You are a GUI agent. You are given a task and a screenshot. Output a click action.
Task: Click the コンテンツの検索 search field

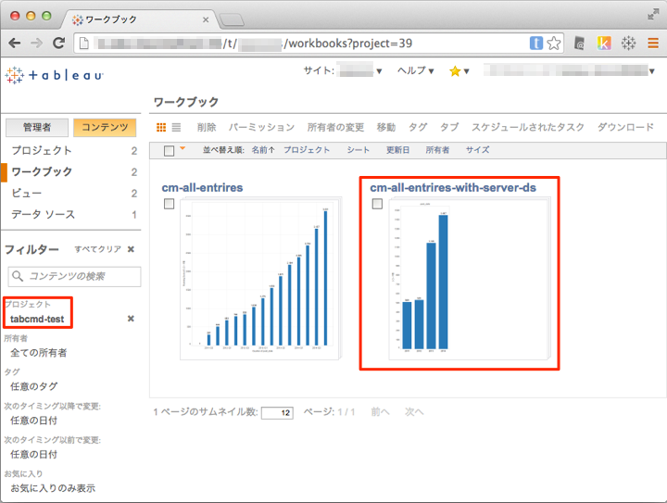(x=74, y=276)
